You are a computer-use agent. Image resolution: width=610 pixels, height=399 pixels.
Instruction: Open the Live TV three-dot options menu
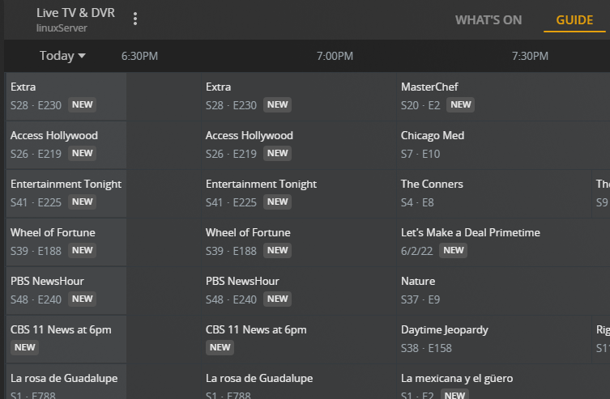click(x=135, y=19)
